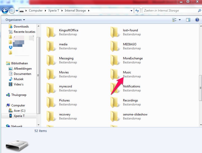
Task: Select Xperia T device in navigation tree
Action: pos(19,116)
